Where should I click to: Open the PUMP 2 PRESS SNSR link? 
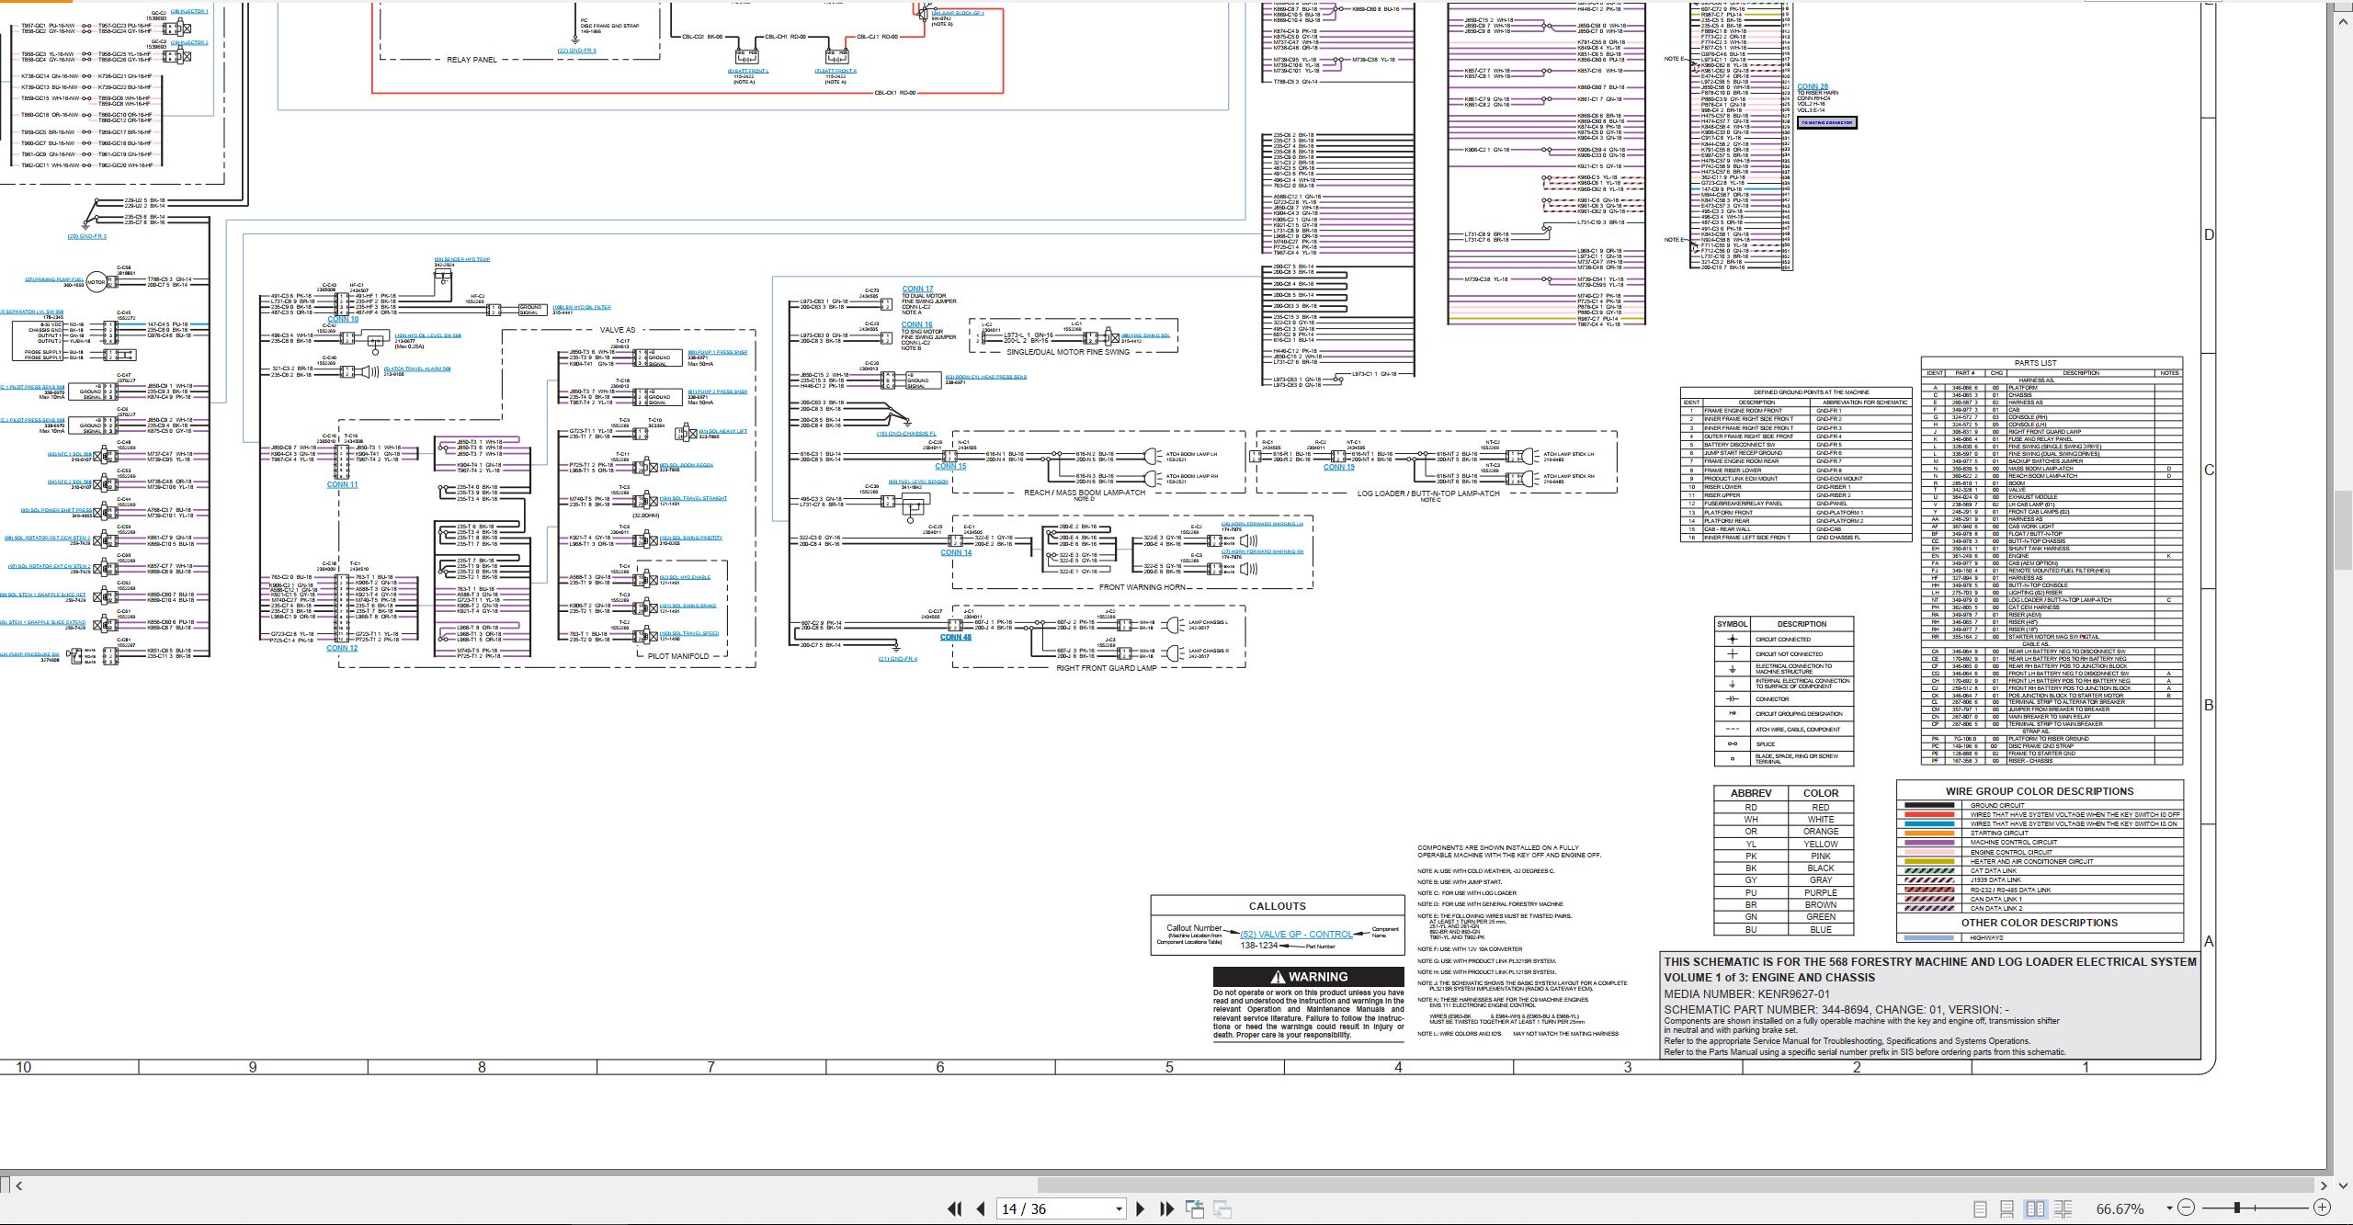pyautogui.click(x=718, y=391)
